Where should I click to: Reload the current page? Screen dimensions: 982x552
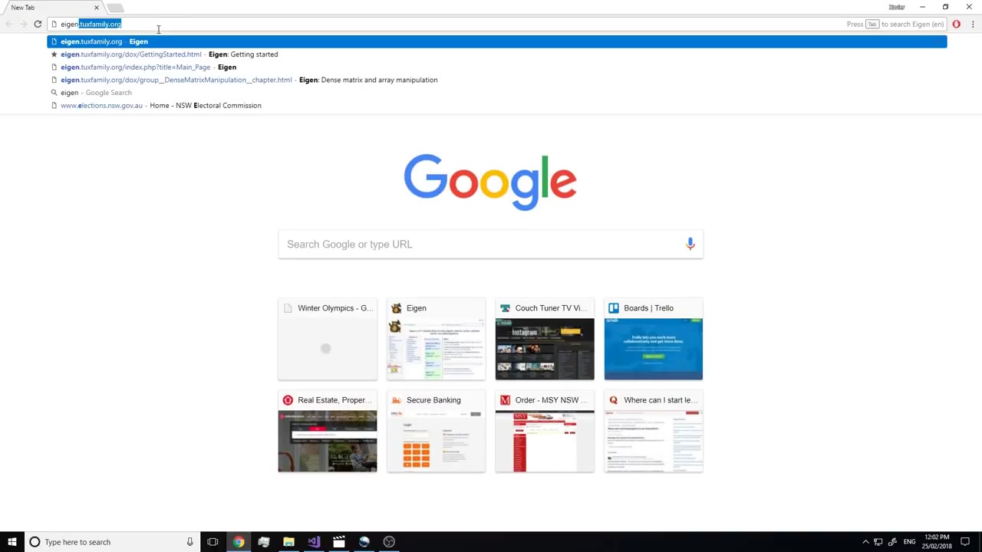click(x=38, y=24)
